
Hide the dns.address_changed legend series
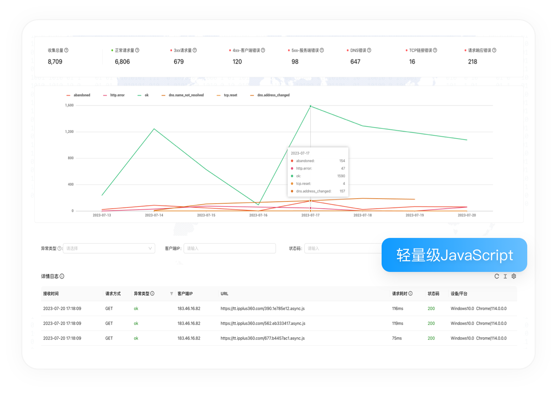point(270,95)
